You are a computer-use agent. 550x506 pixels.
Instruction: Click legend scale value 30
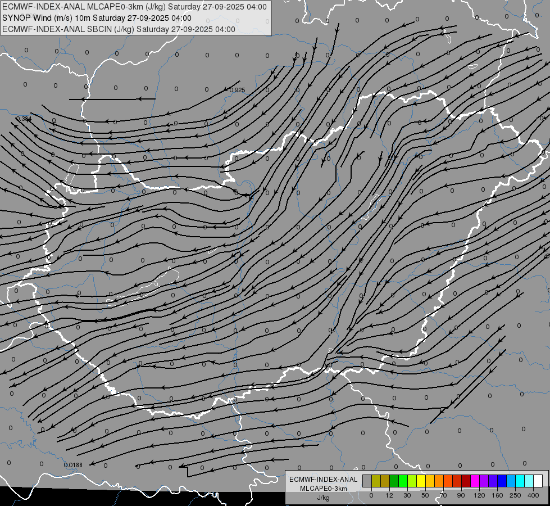click(x=407, y=495)
